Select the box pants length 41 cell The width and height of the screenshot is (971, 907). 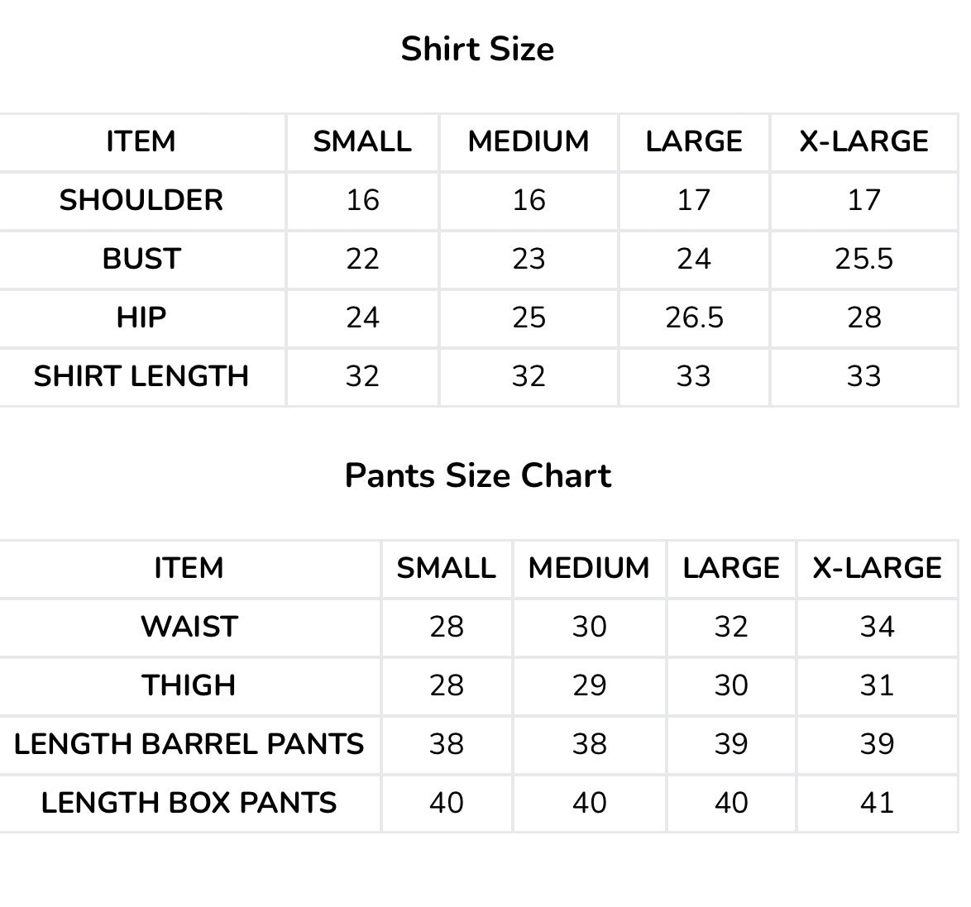(877, 802)
